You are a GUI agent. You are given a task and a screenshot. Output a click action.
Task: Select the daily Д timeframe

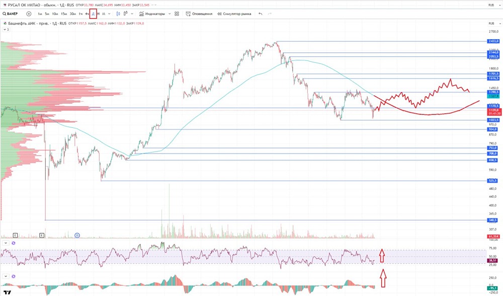pos(93,14)
